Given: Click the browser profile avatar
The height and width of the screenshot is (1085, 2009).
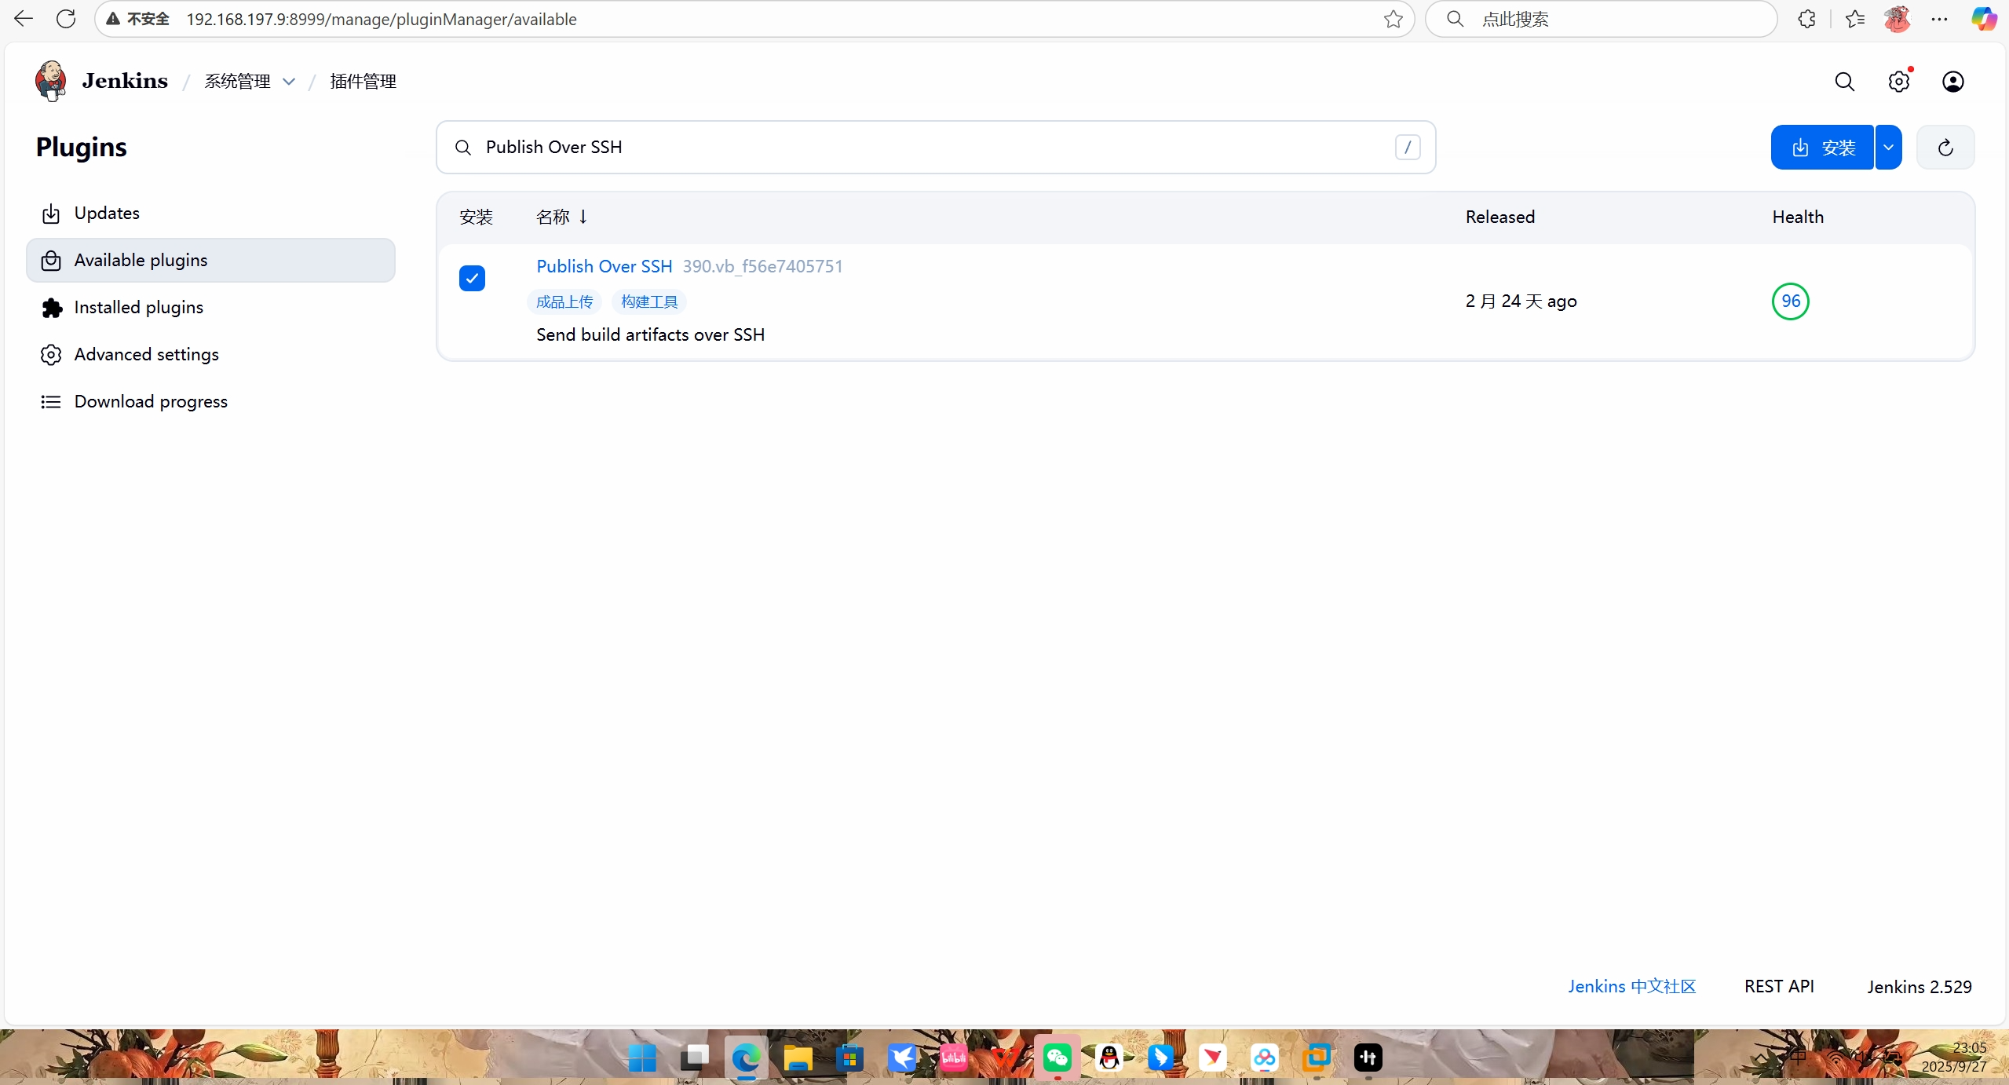Looking at the screenshot, I should (x=1897, y=19).
